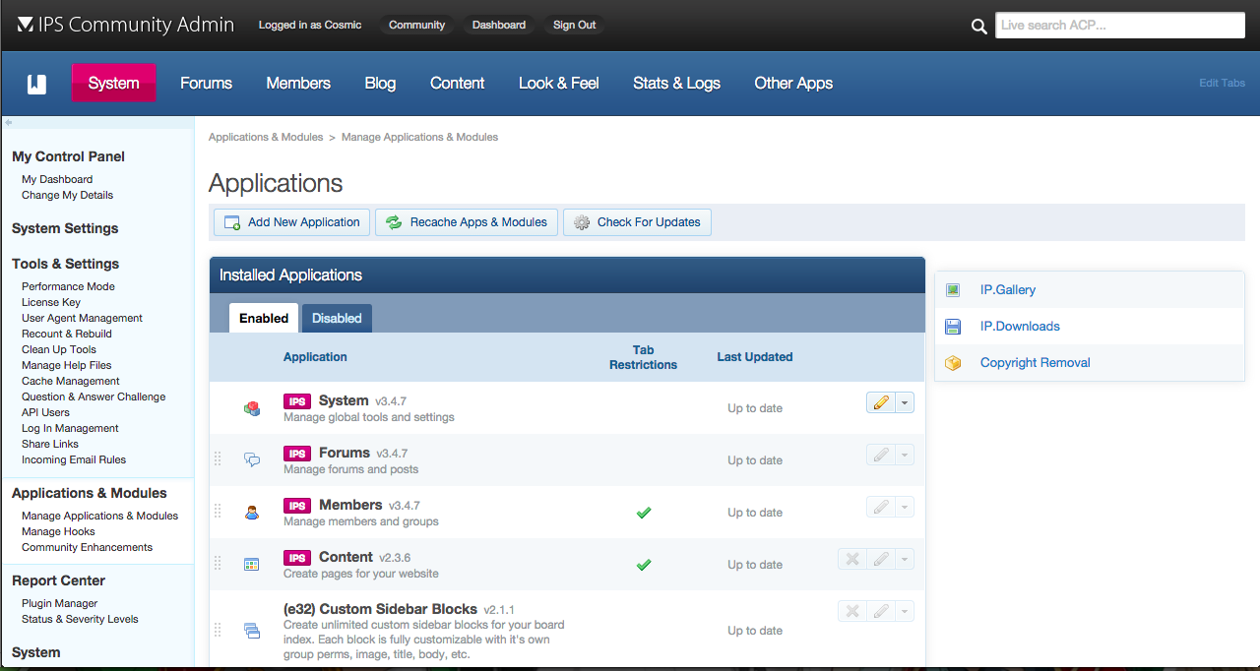Click the Content main tab
Image resolution: width=1260 pixels, height=671 pixels.
coord(458,84)
